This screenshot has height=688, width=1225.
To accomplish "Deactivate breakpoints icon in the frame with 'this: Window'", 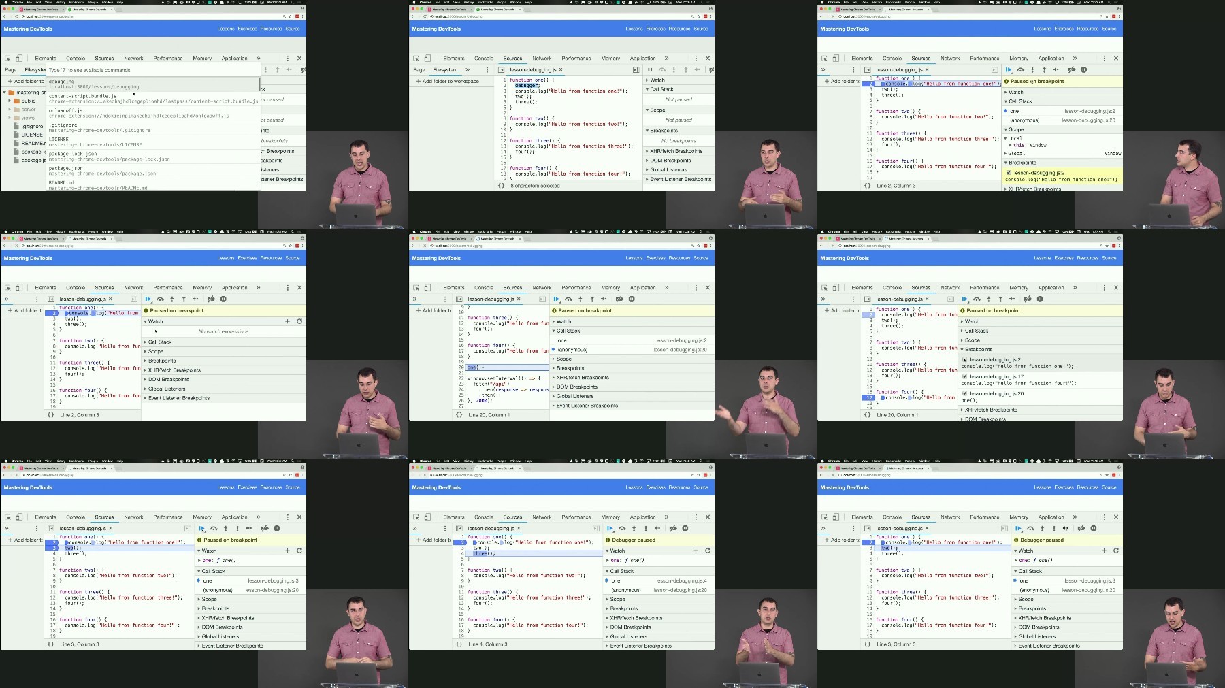I will coord(1072,69).
